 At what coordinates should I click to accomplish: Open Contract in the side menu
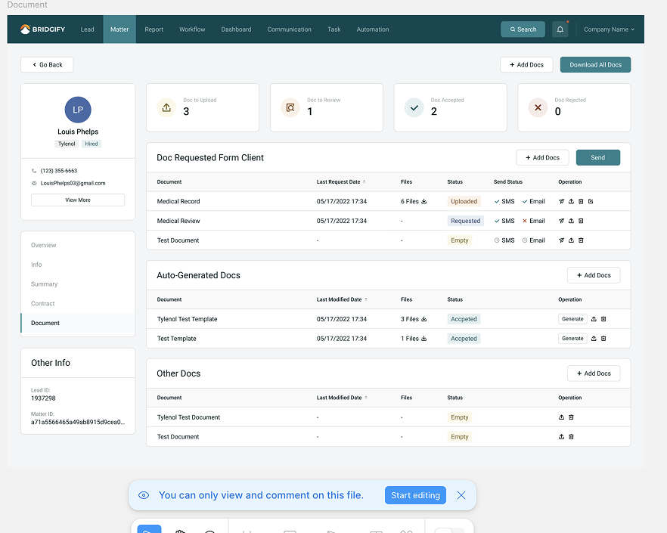click(78, 304)
